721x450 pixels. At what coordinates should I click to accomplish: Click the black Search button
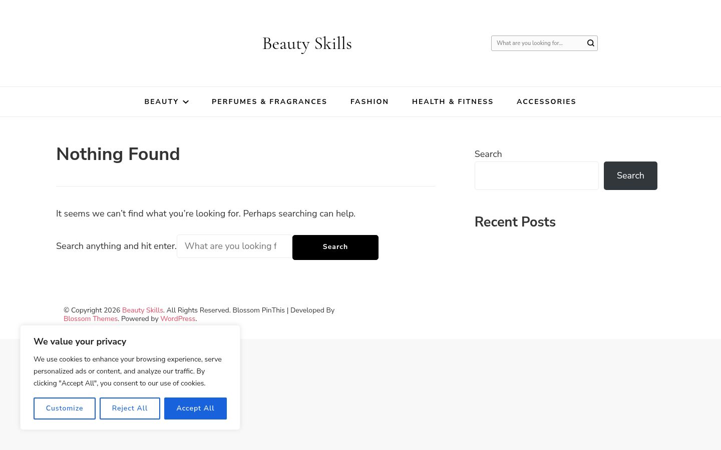coord(335,247)
